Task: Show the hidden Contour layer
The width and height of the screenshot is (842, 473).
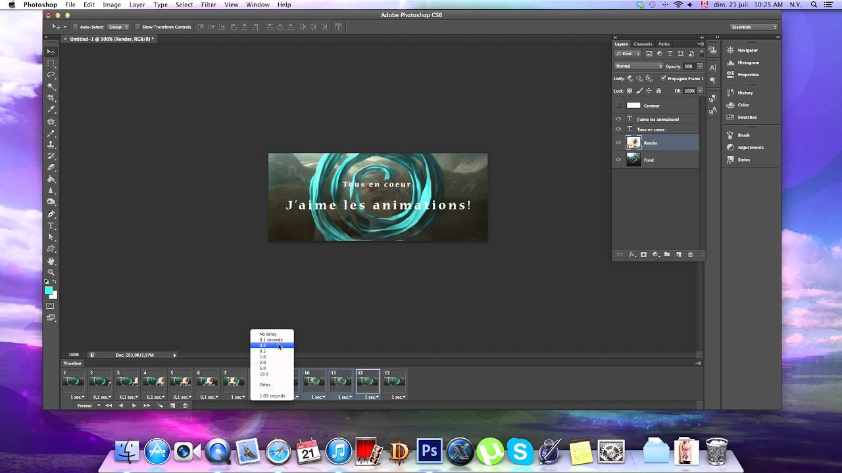Action: click(618, 105)
